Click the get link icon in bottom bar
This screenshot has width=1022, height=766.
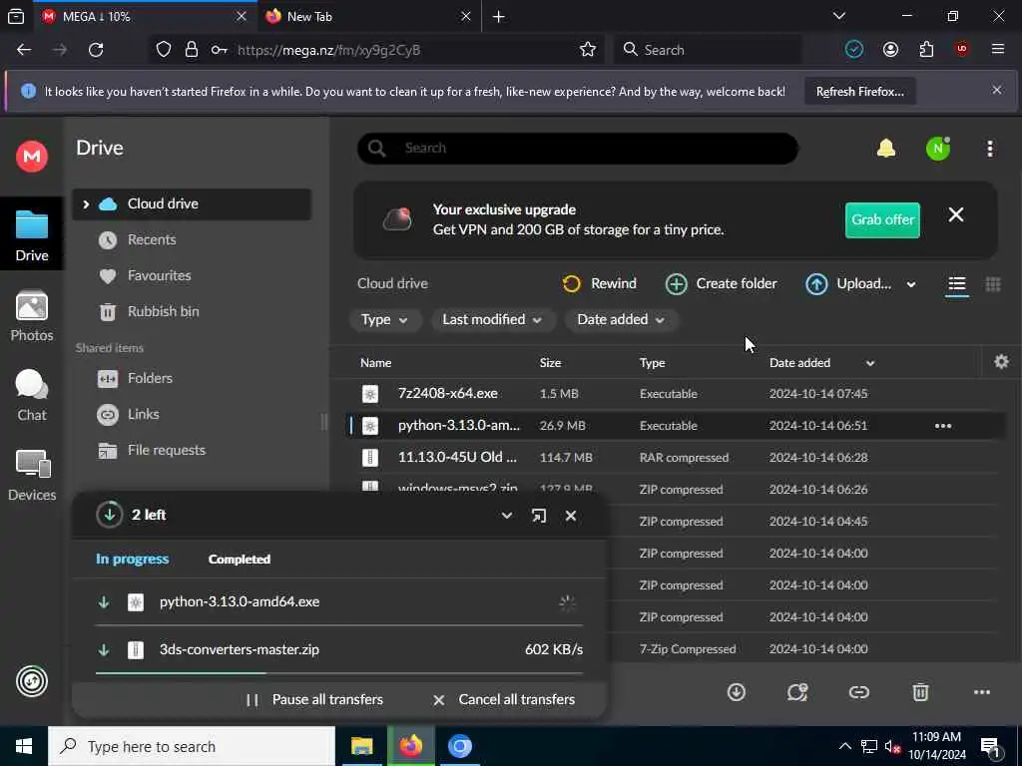858,692
